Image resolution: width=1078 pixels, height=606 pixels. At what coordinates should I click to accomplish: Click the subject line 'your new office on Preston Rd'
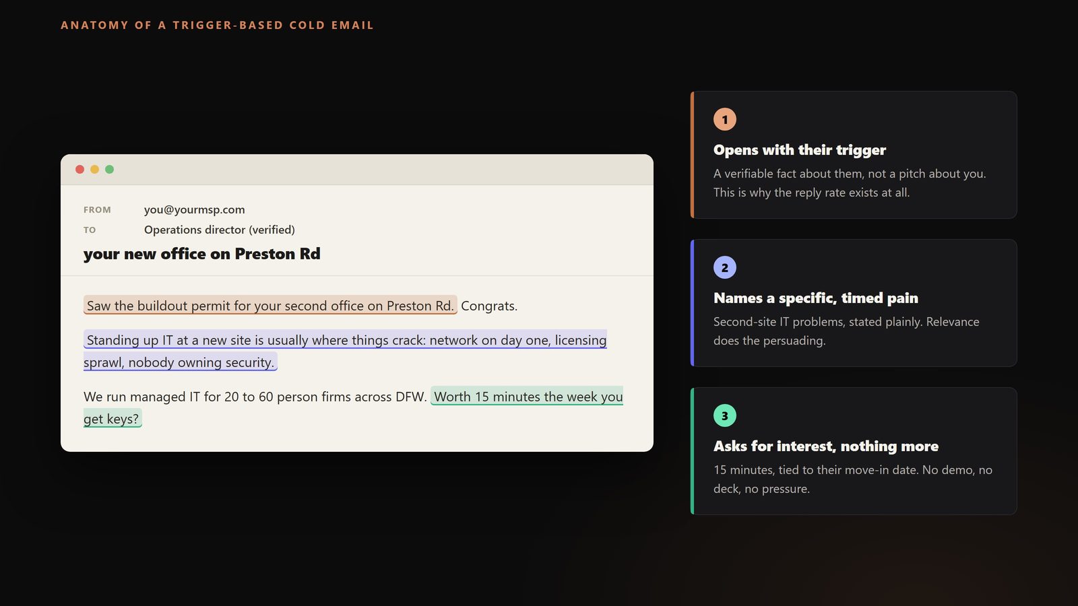[202, 254]
